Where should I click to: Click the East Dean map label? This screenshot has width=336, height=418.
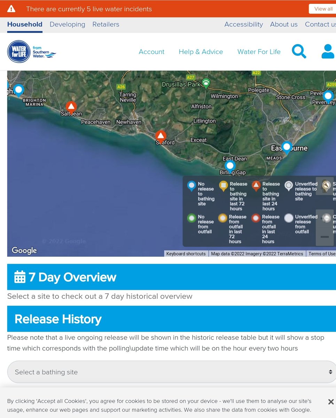235,158
